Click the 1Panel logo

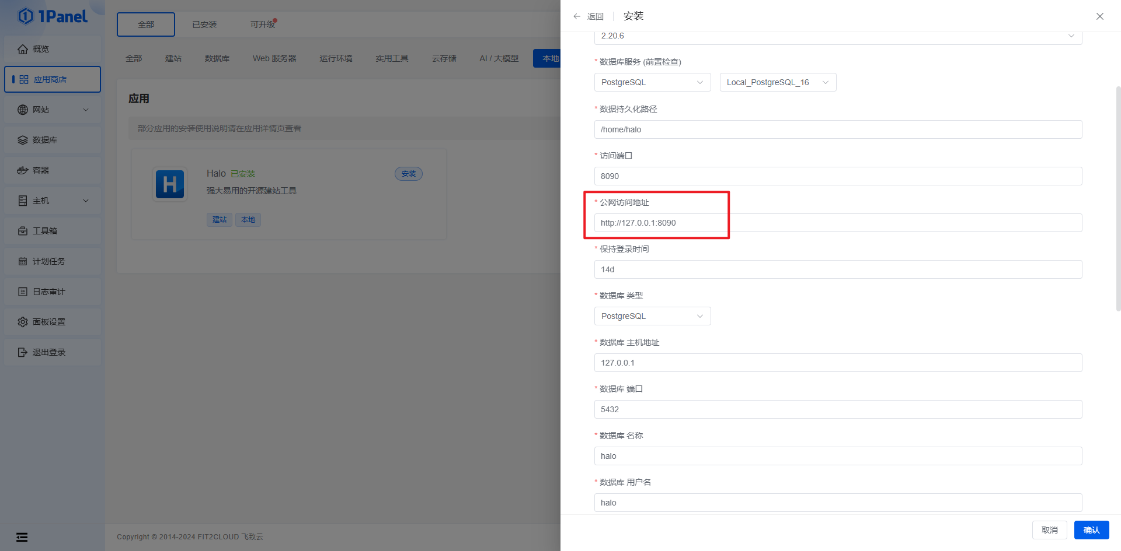[x=53, y=16]
